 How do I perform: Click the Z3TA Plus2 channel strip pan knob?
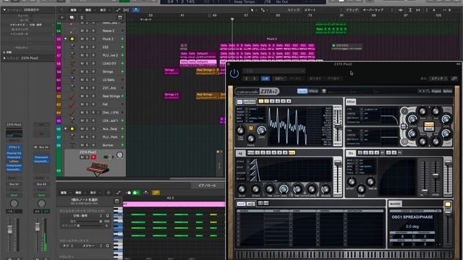pos(14,203)
